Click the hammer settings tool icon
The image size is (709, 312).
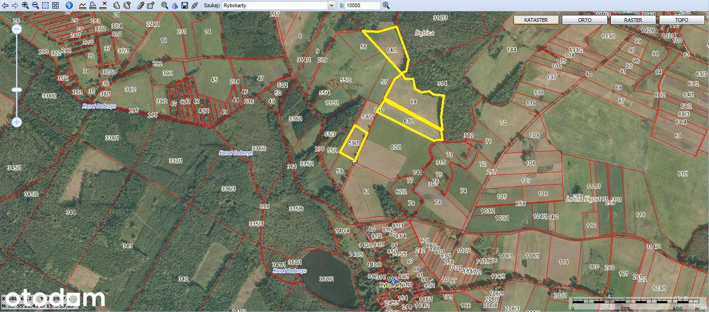pyautogui.click(x=141, y=6)
